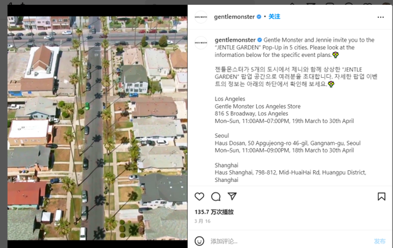393x248 pixels.
Task: Follow gentlemonster with the 关注 button
Action: (x=274, y=17)
